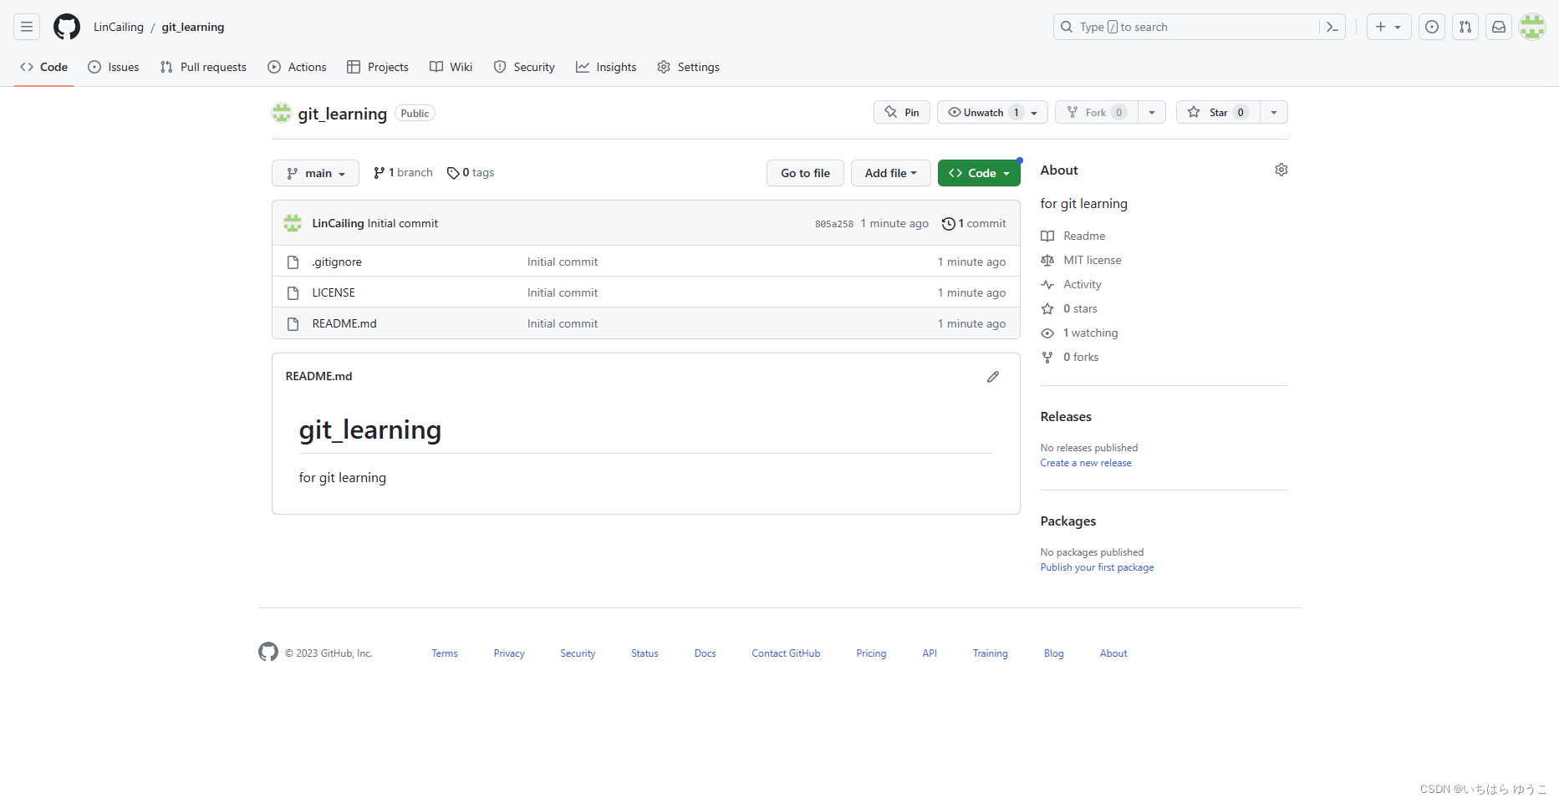This screenshot has width=1559, height=803.
Task: Star the git_learning repository
Action: click(x=1218, y=112)
